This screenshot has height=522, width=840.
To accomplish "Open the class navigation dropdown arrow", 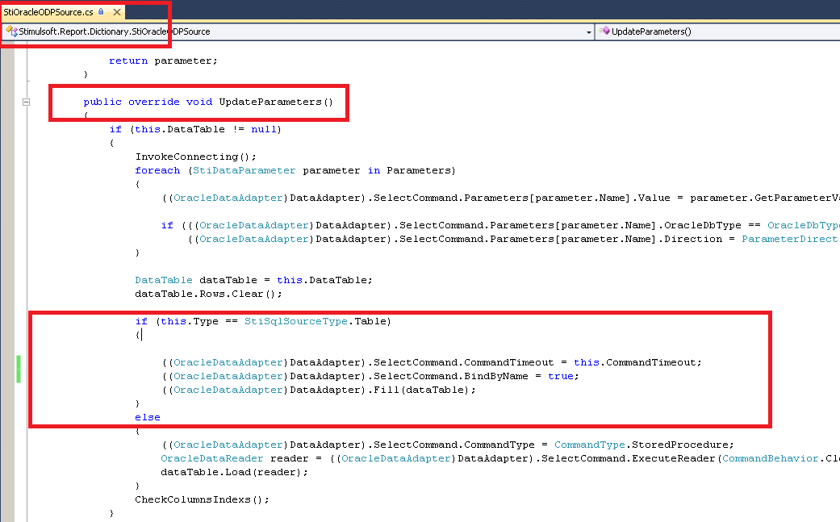I will pos(589,32).
